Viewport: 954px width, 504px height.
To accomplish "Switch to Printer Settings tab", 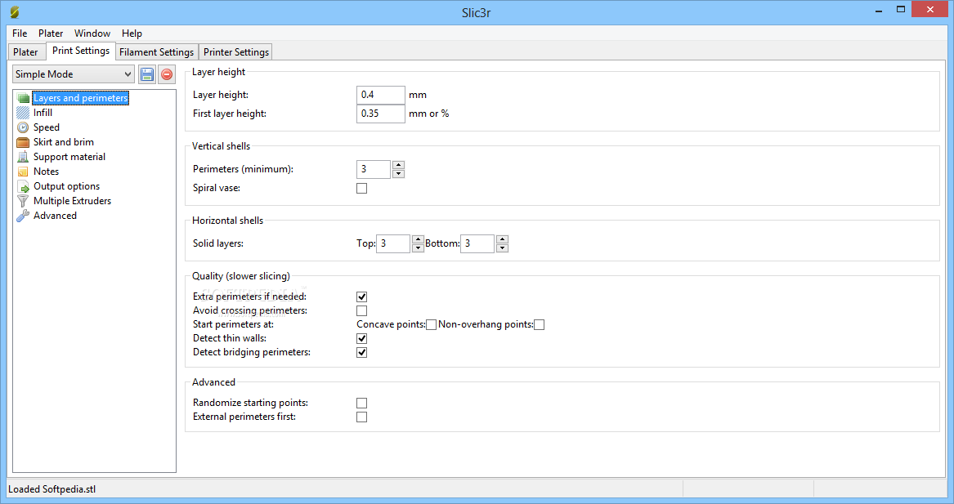I will tap(236, 52).
